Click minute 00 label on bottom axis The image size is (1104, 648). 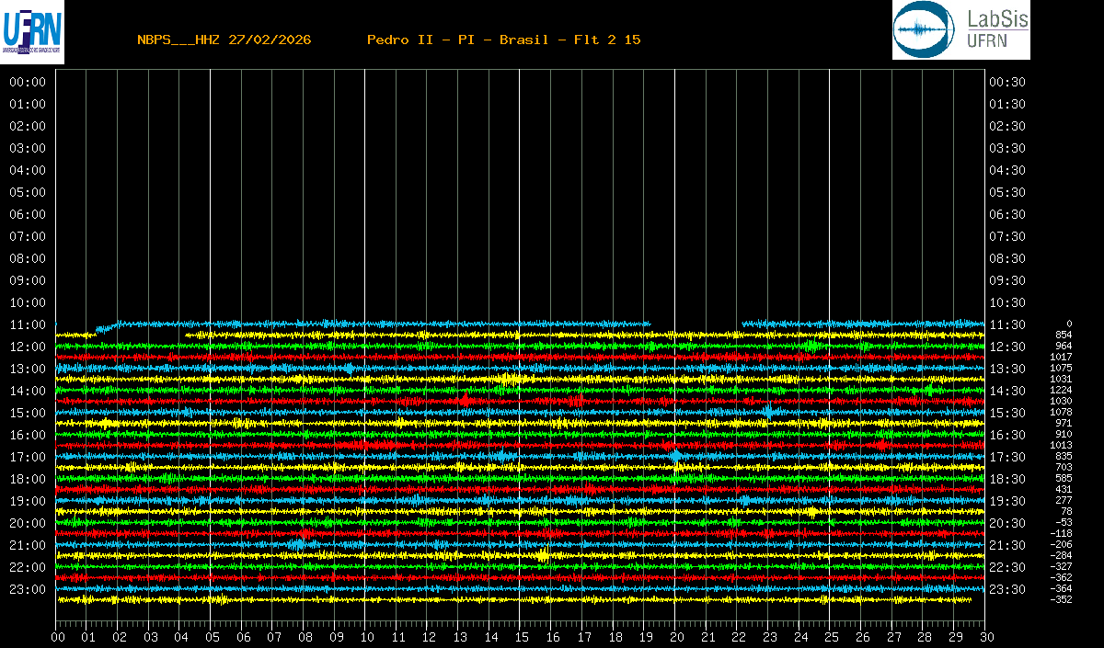pos(58,637)
